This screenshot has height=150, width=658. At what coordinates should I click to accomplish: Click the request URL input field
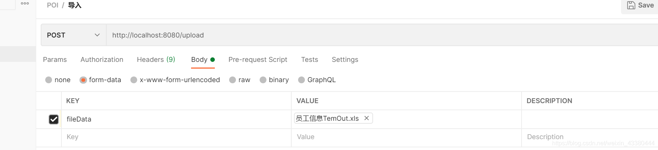pos(339,35)
